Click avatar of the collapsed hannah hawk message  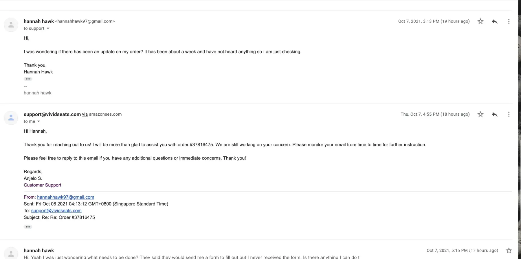11,254
